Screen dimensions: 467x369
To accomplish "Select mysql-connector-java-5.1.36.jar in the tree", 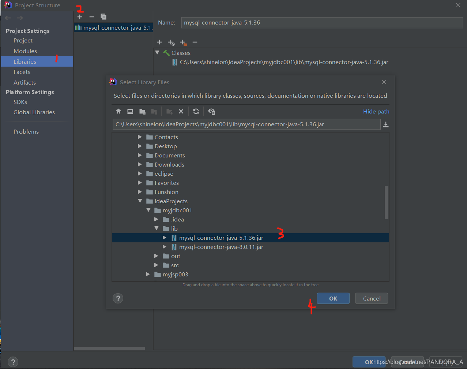I will click(251, 238).
